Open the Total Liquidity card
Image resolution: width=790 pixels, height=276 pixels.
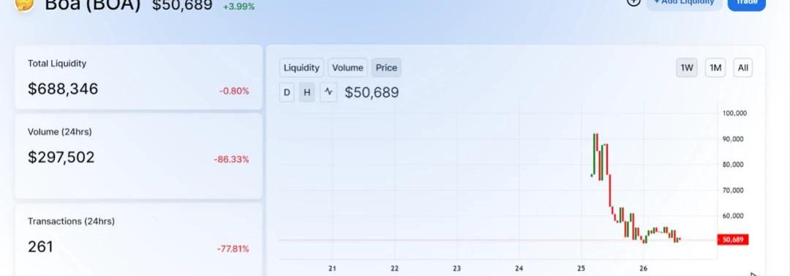click(x=138, y=77)
